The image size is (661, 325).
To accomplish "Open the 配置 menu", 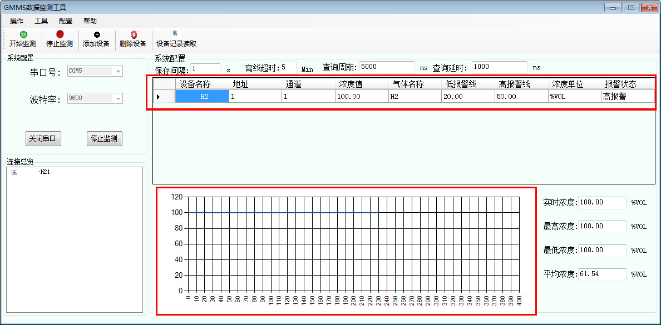I will [x=66, y=21].
